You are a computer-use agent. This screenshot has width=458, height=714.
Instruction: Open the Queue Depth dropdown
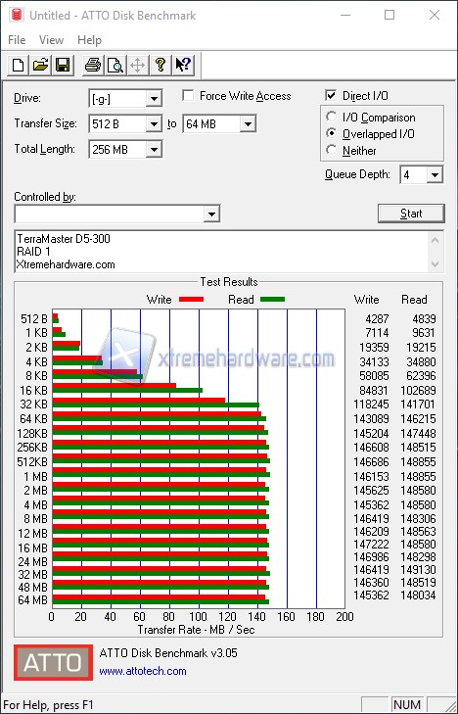click(435, 175)
